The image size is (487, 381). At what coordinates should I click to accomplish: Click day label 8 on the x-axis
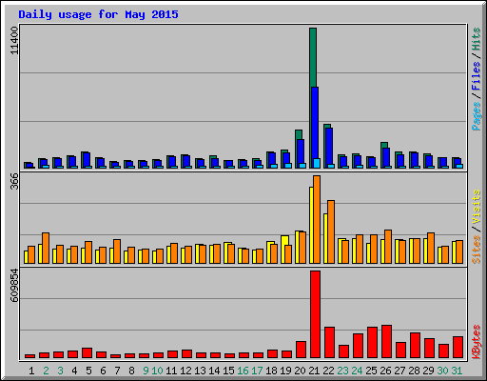[131, 371]
